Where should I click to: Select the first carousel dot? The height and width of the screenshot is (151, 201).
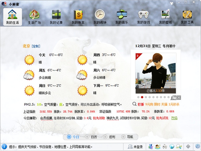coord(138,97)
